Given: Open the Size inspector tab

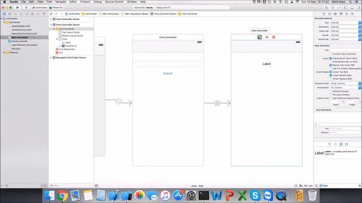Looking at the screenshot, I should click(347, 14).
